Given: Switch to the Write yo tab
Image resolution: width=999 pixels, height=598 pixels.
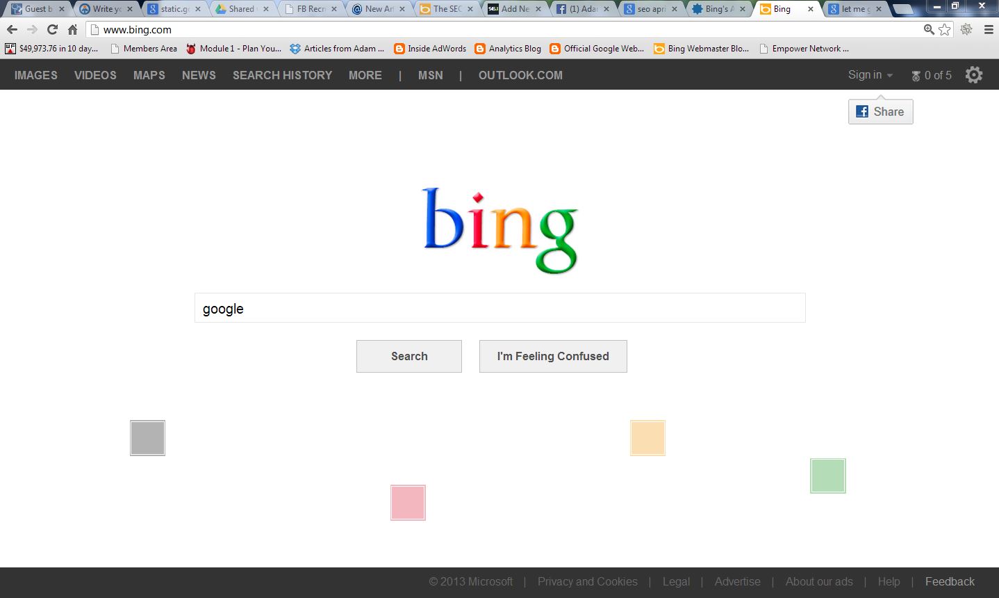Looking at the screenshot, I should click(x=106, y=9).
